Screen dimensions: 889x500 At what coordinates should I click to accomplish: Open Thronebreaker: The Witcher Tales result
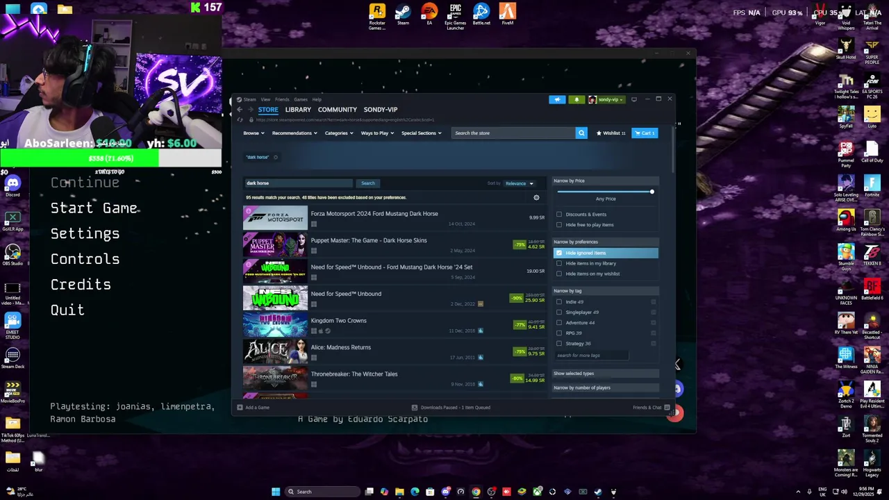point(394,378)
